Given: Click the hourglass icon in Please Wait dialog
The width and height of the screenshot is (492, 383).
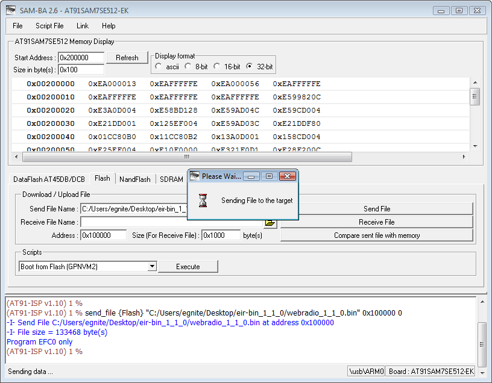Looking at the screenshot, I should coord(203,201).
